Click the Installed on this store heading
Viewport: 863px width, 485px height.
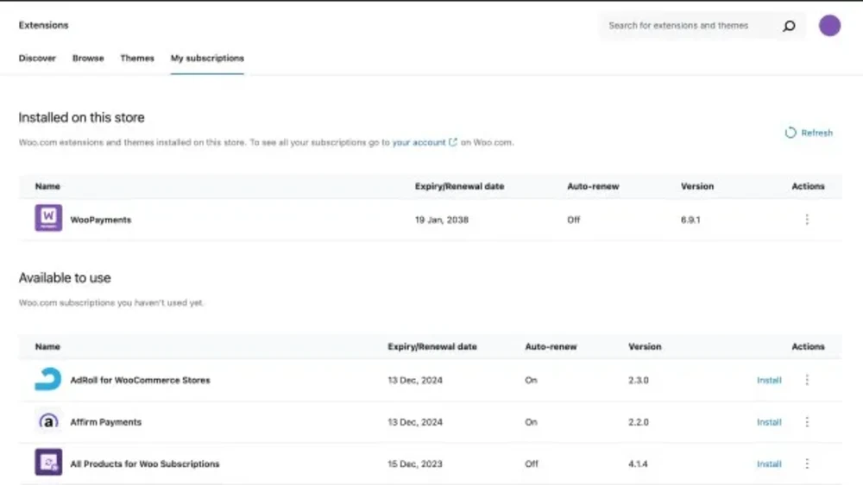click(x=81, y=117)
